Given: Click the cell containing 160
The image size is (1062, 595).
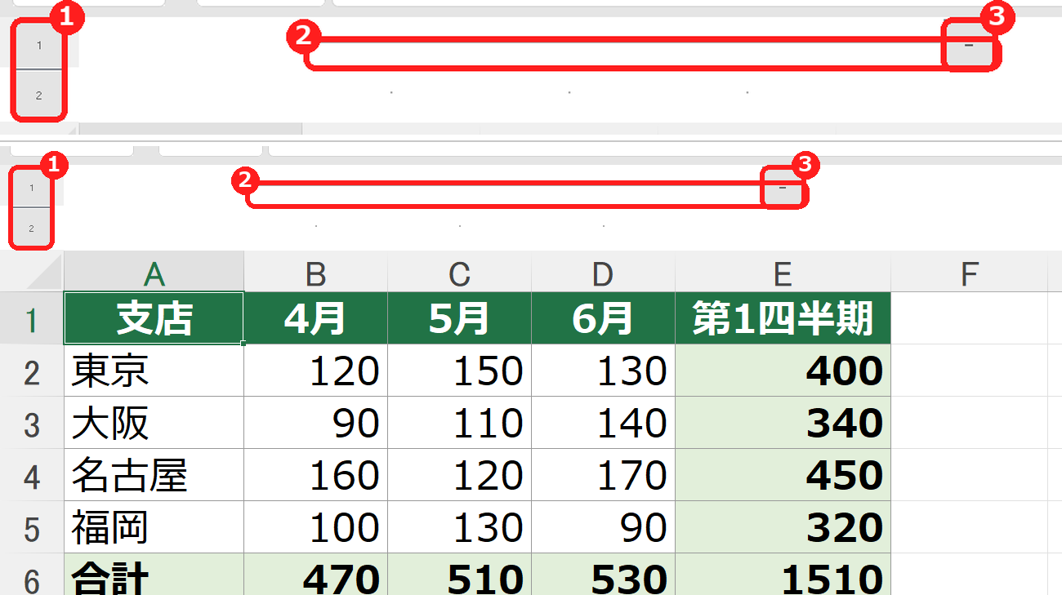Looking at the screenshot, I should (316, 475).
